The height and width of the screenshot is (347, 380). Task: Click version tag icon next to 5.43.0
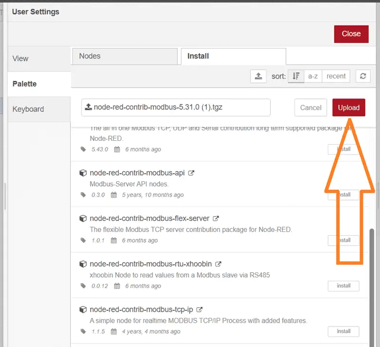point(83,149)
